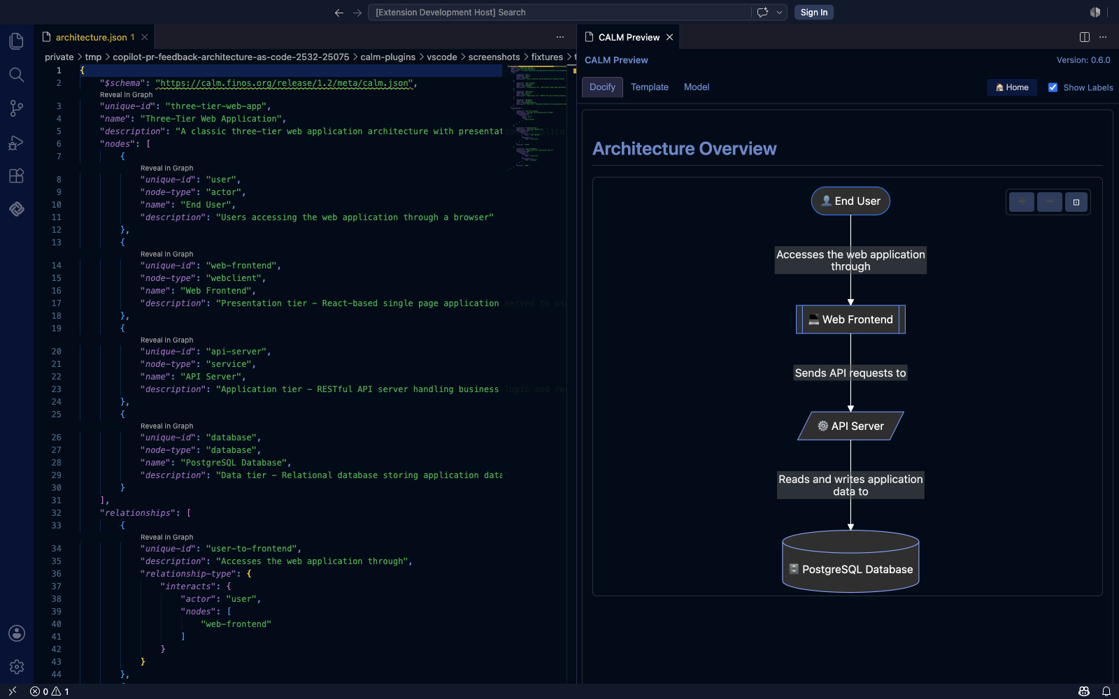Open the copilot-pr-feedback breadcrumb segment
This screenshot has width=1119, height=699.
231,57
